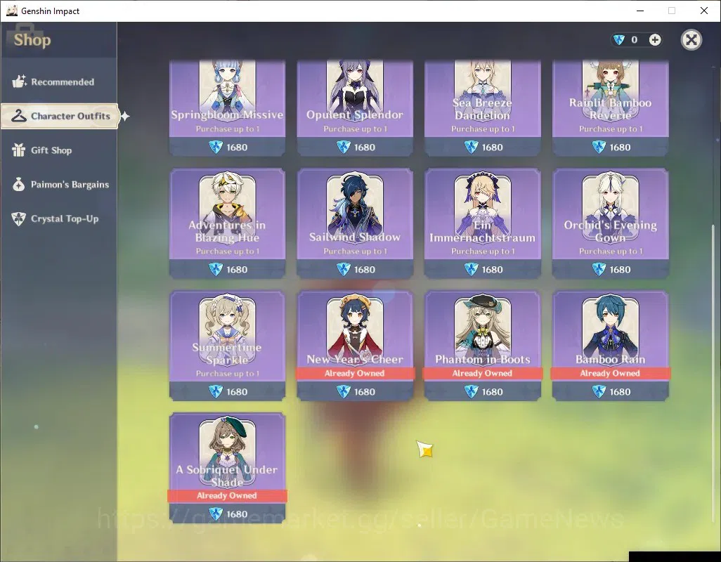Click the Genshin Impact title bar icon
This screenshot has height=562, width=721.
(x=11, y=11)
